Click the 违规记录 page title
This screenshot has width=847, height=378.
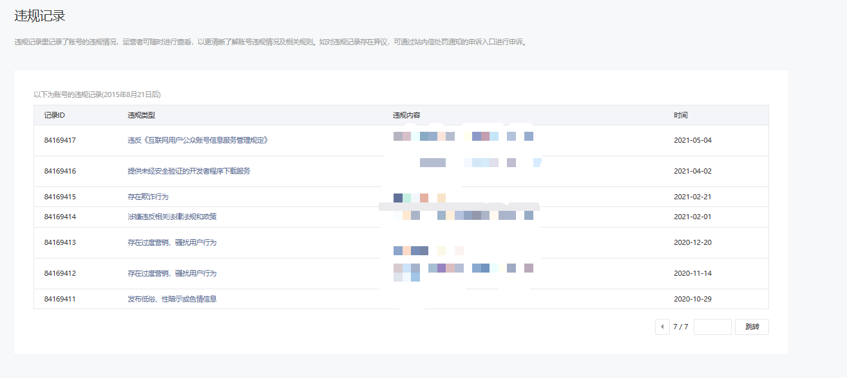[x=40, y=16]
